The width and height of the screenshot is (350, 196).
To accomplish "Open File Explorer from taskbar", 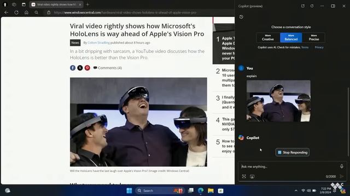I will click(x=211, y=191).
